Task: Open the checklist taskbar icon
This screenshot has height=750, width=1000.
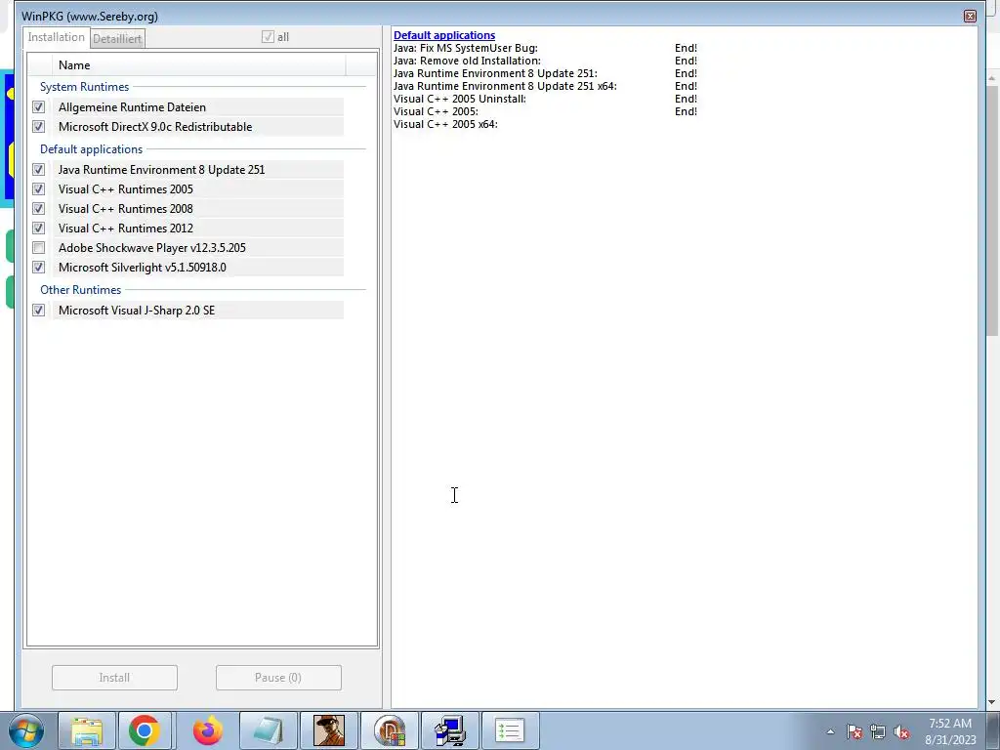Action: click(510, 730)
